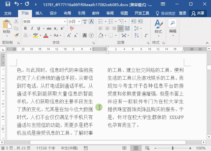Image resolution: width=211 pixels, height=151 pixels.
Task: Switch to the 邮件 tab
Action: click(x=96, y=13)
